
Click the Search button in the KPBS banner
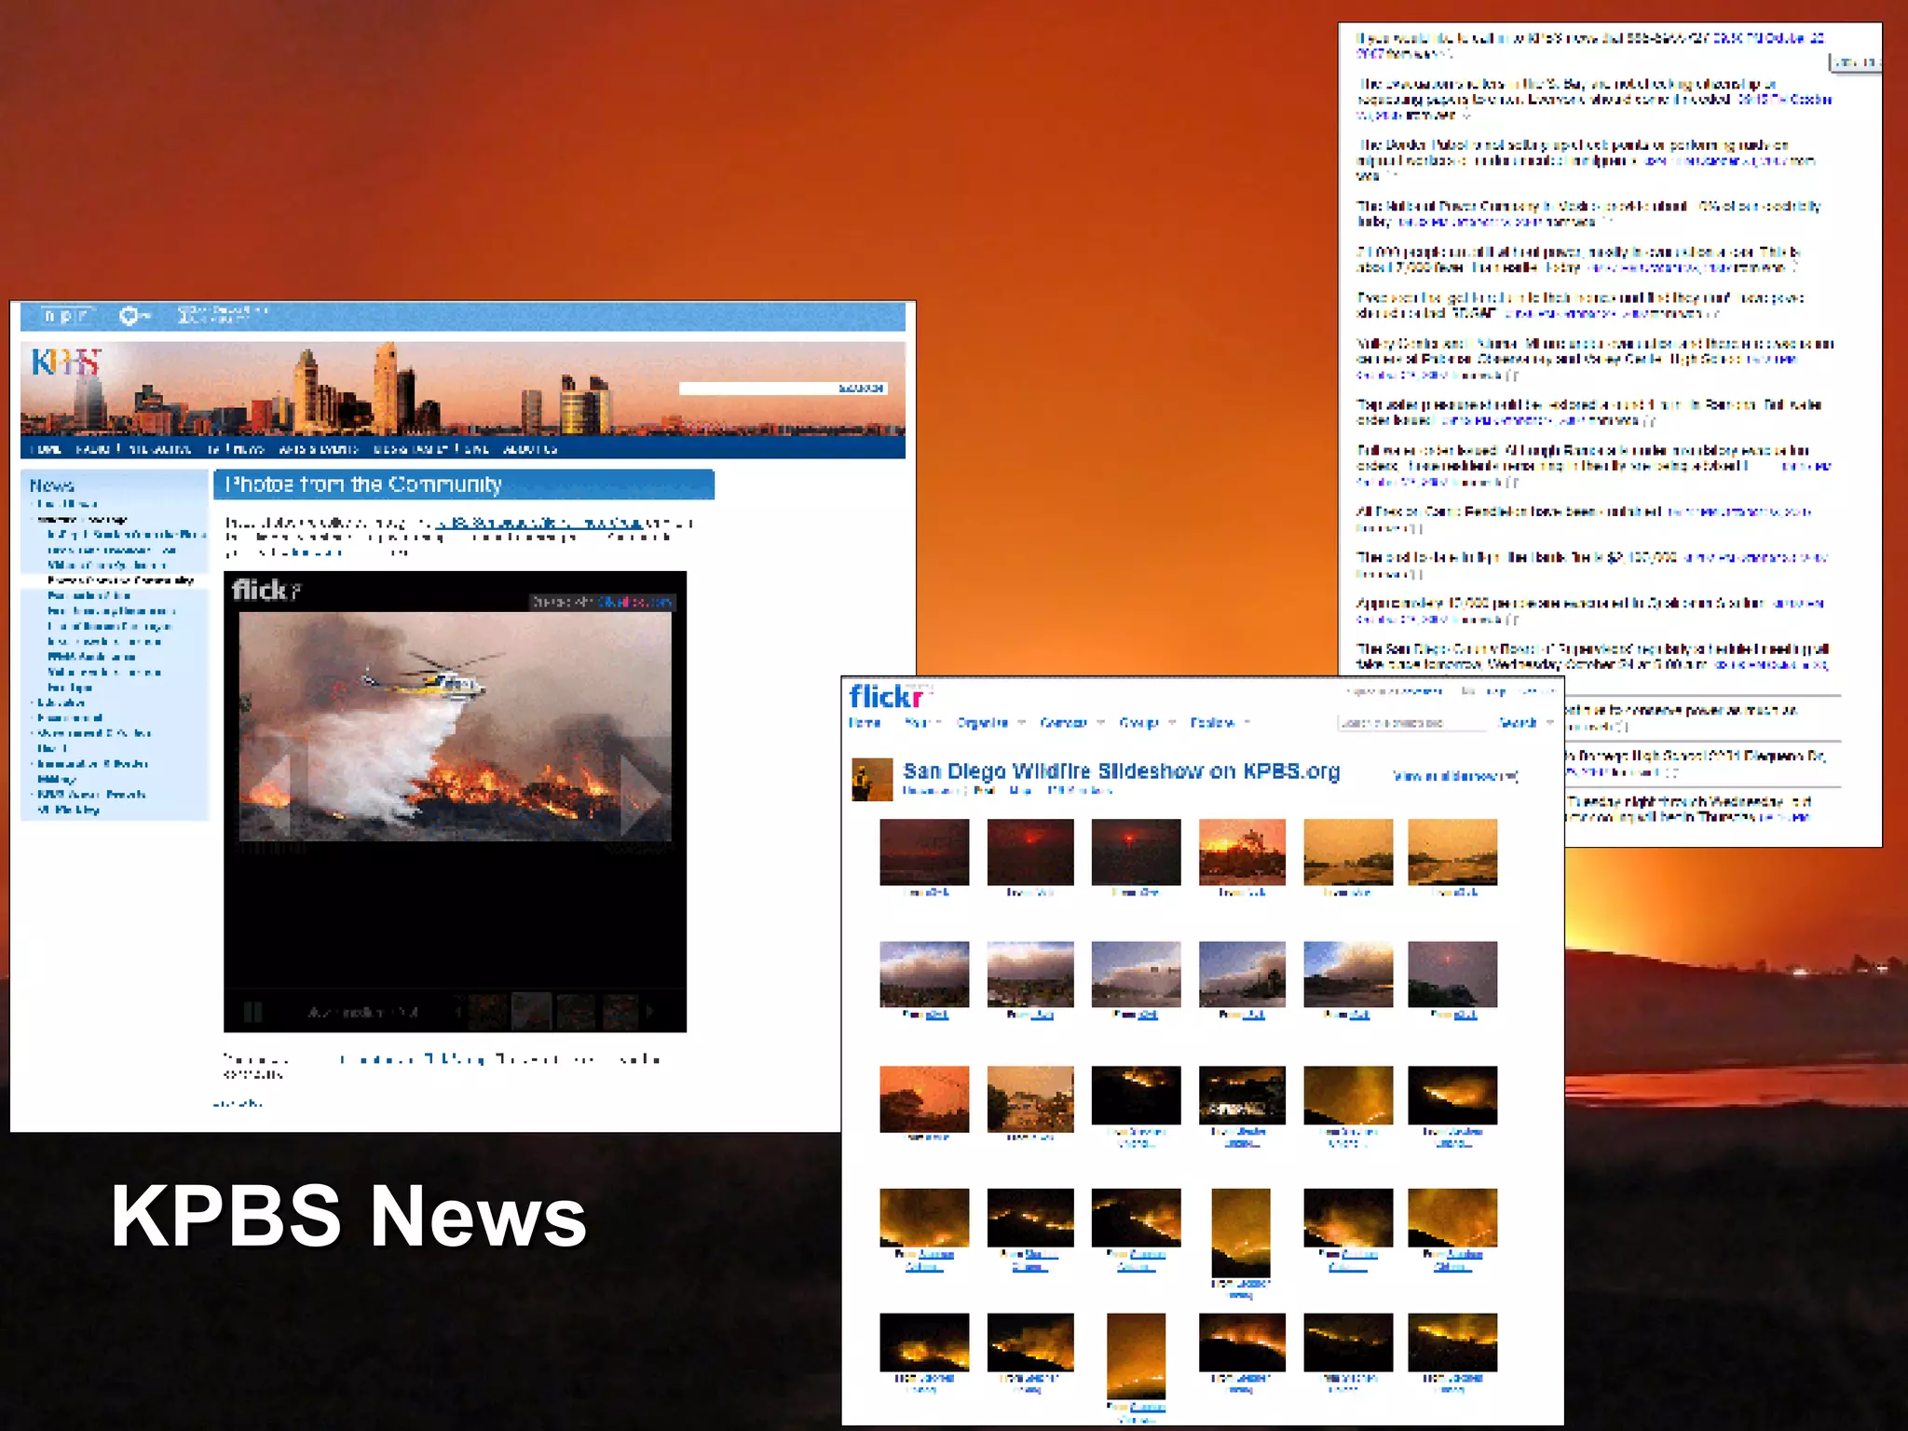point(861,388)
